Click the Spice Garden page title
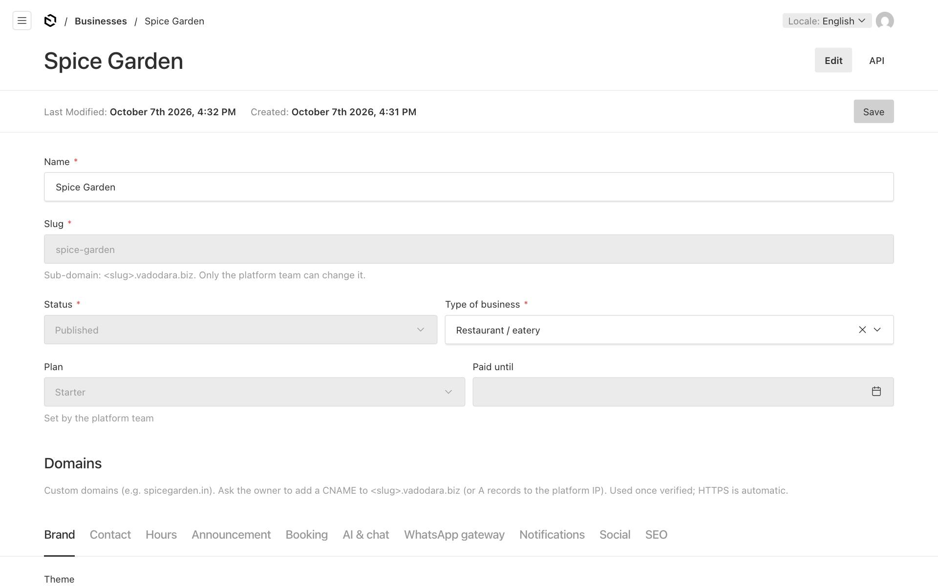 [113, 61]
